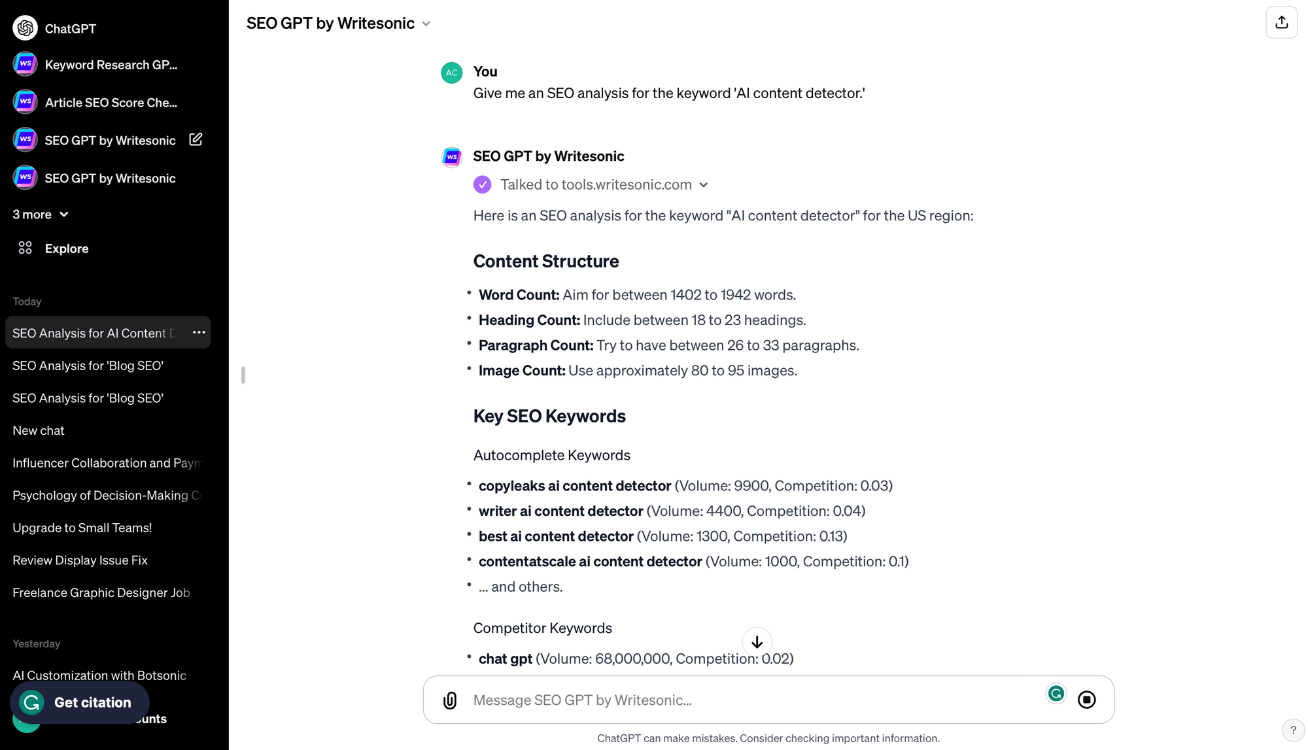Select the Keyword Research GPT icon in sidebar

click(x=25, y=63)
